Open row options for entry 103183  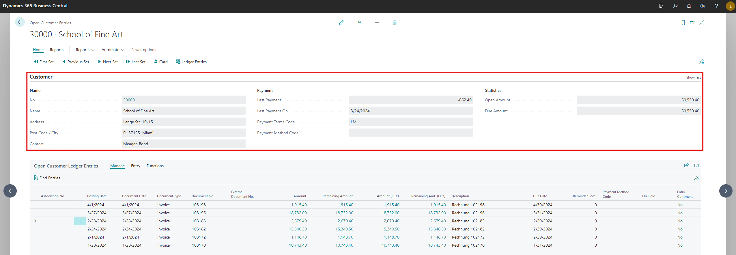point(80,221)
